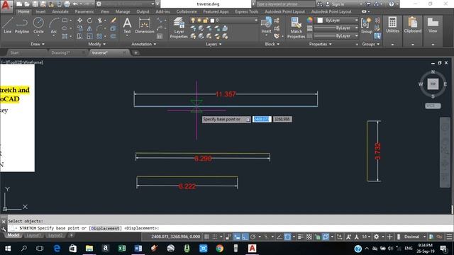Toggle object snap in status bar
Screen dimensions: 454x255
click(x=287, y=237)
